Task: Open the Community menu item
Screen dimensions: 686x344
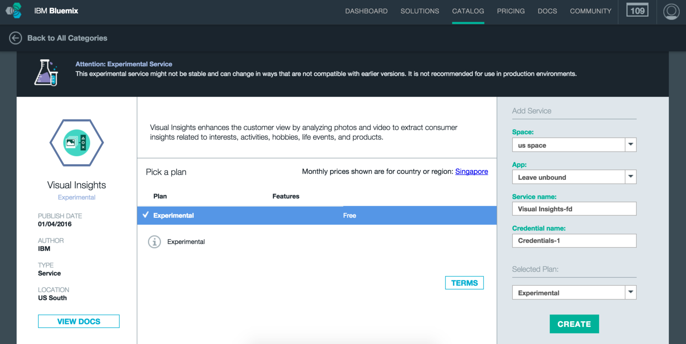Action: tap(590, 11)
